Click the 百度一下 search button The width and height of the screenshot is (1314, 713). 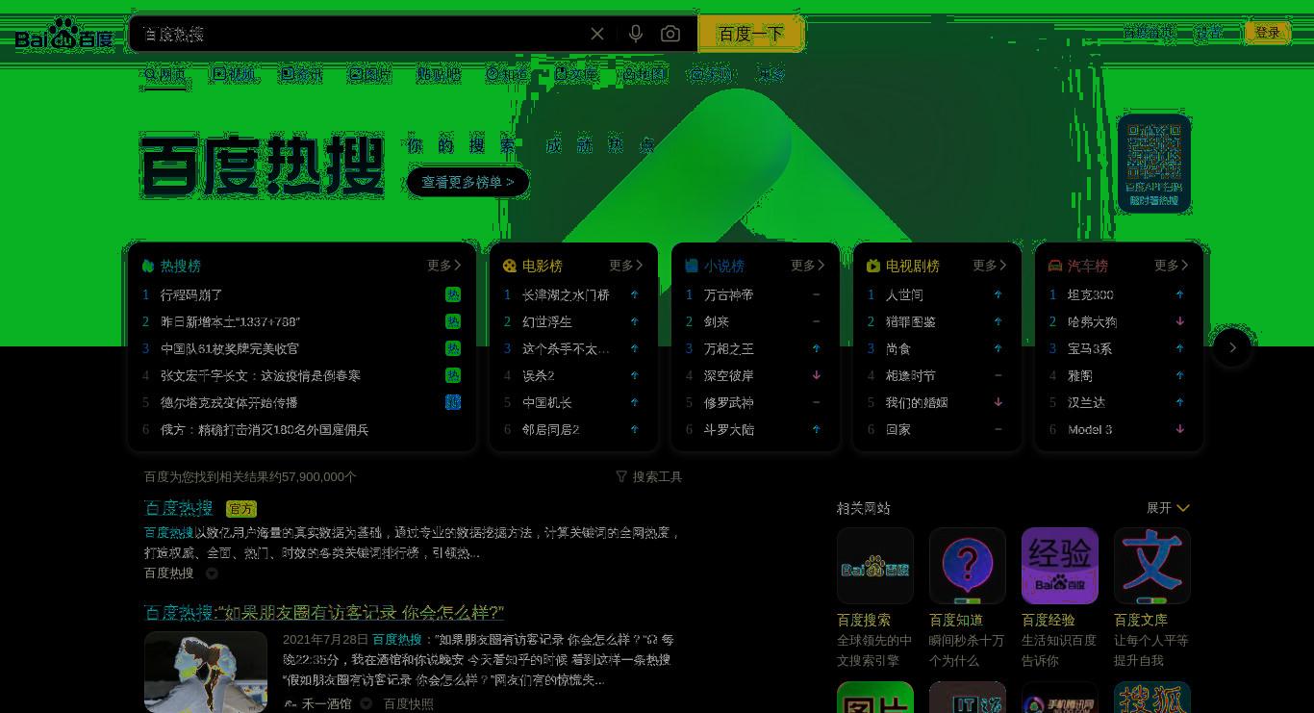click(751, 34)
